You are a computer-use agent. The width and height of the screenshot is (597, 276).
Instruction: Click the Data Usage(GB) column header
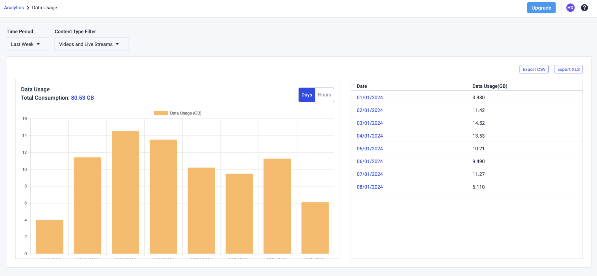[490, 86]
